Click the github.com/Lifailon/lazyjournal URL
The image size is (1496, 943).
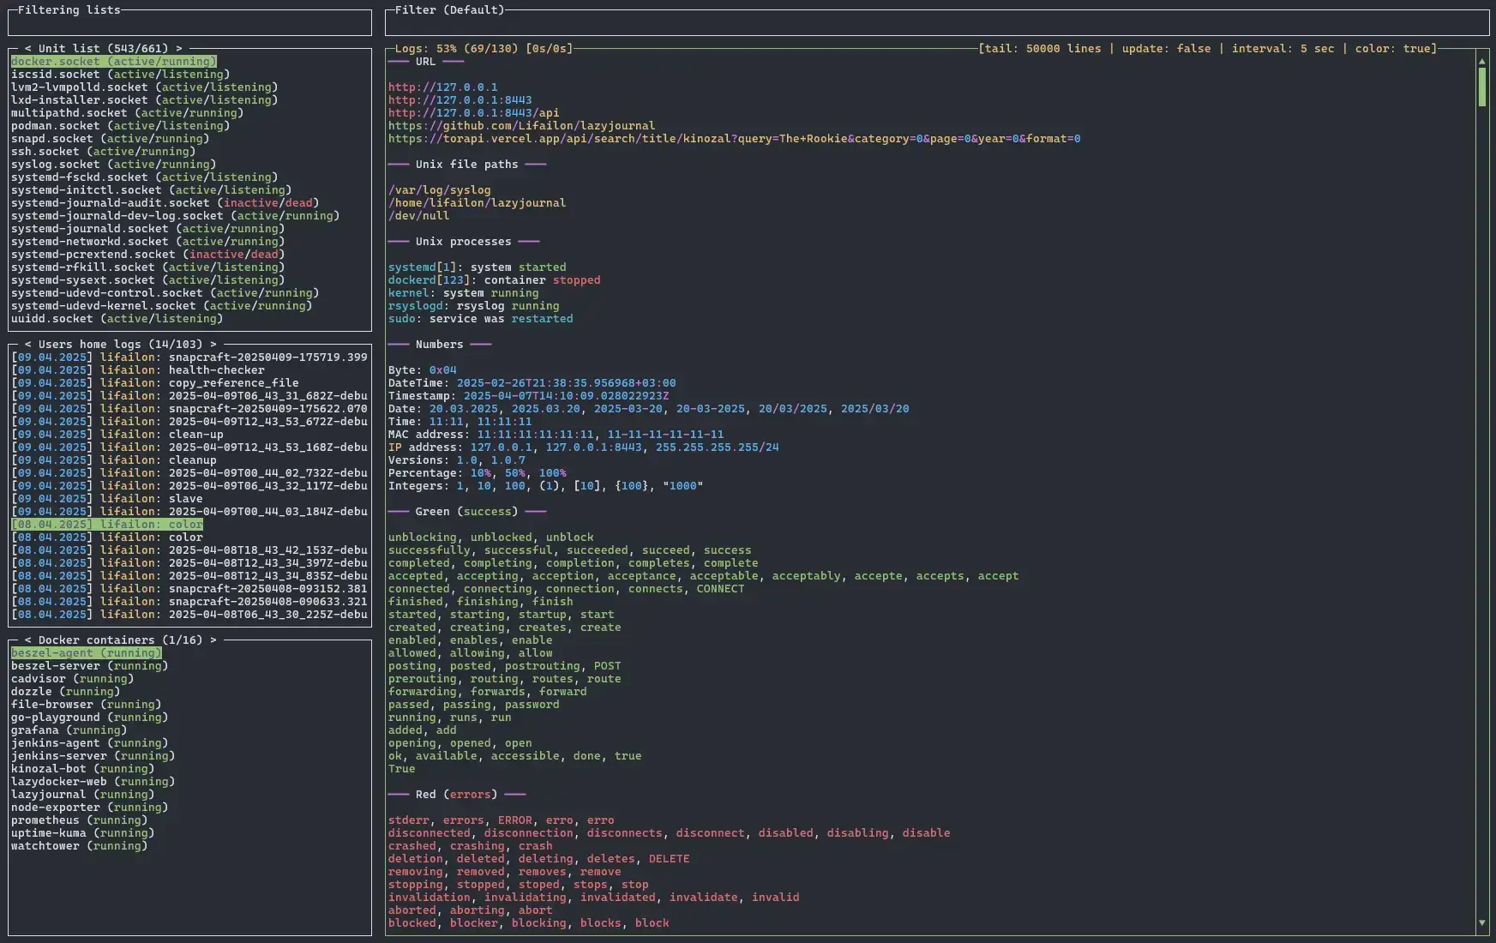522,126
